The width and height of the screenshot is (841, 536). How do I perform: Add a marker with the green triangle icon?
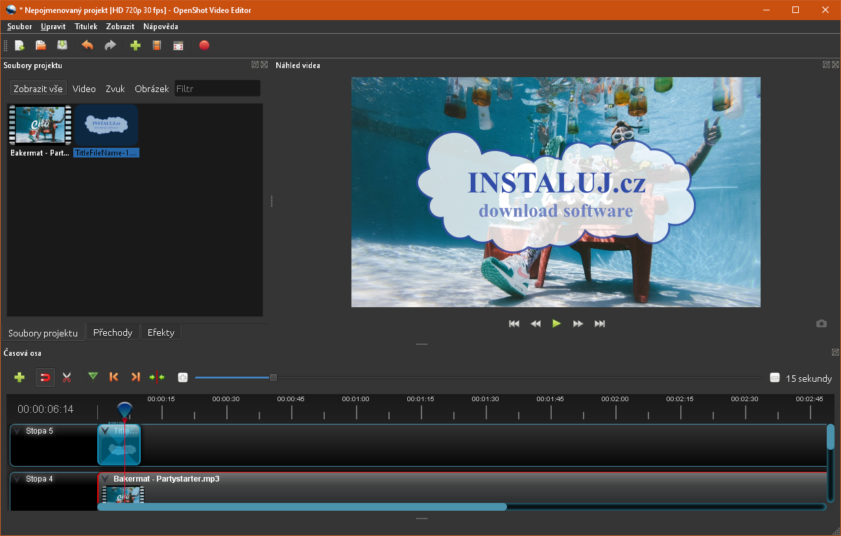93,377
